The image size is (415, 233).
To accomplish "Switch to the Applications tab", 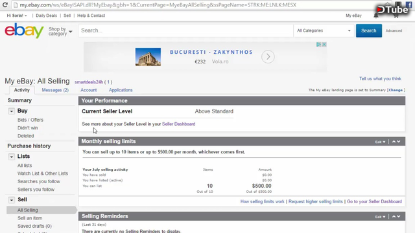I will [x=121, y=90].
